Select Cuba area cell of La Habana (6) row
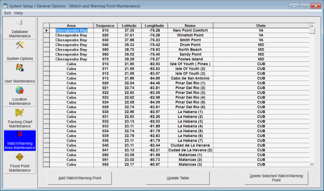 click(x=72, y=136)
